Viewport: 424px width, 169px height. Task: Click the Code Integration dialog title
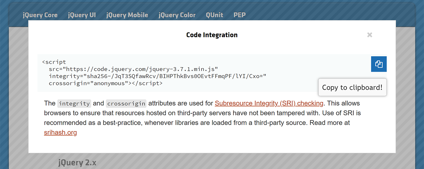(212, 35)
